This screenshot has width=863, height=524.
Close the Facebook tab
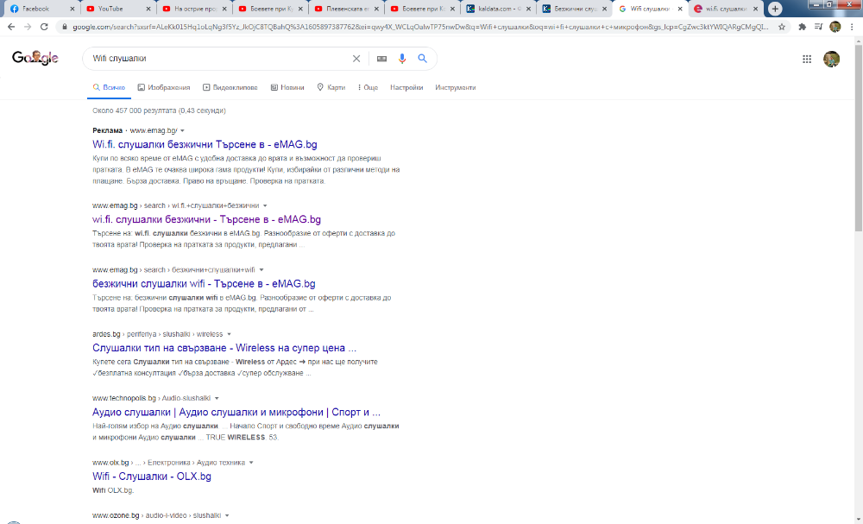(x=72, y=9)
